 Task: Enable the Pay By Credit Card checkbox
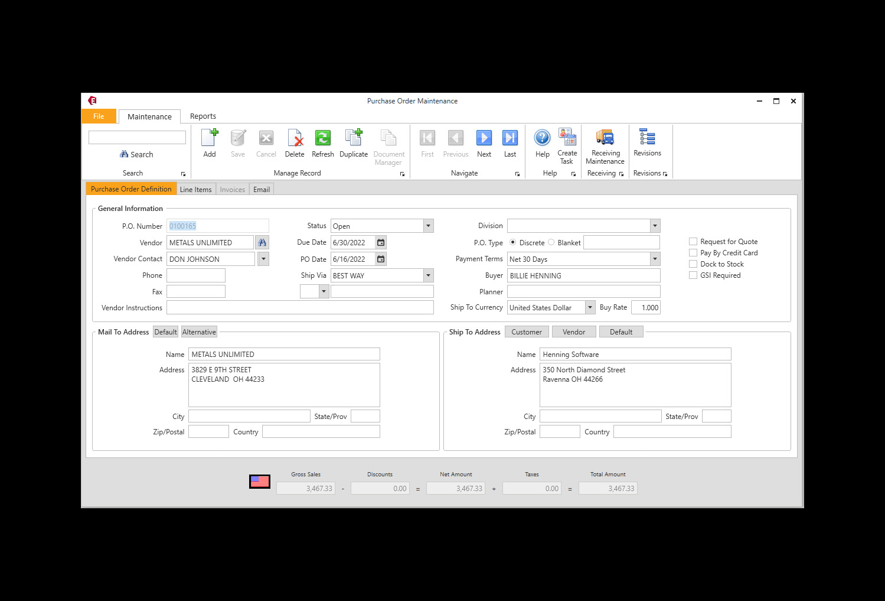(x=693, y=252)
